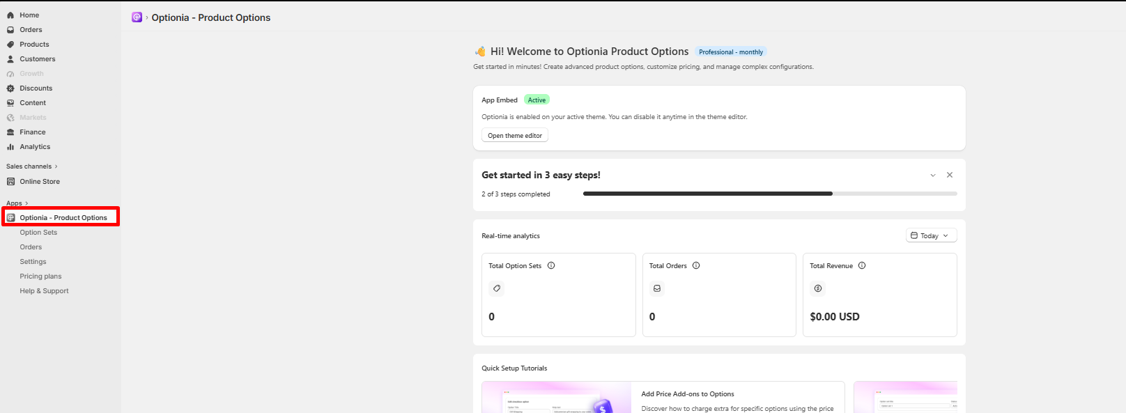Click info icon beside Total Option Sets
This screenshot has width=1126, height=413.
tap(551, 265)
